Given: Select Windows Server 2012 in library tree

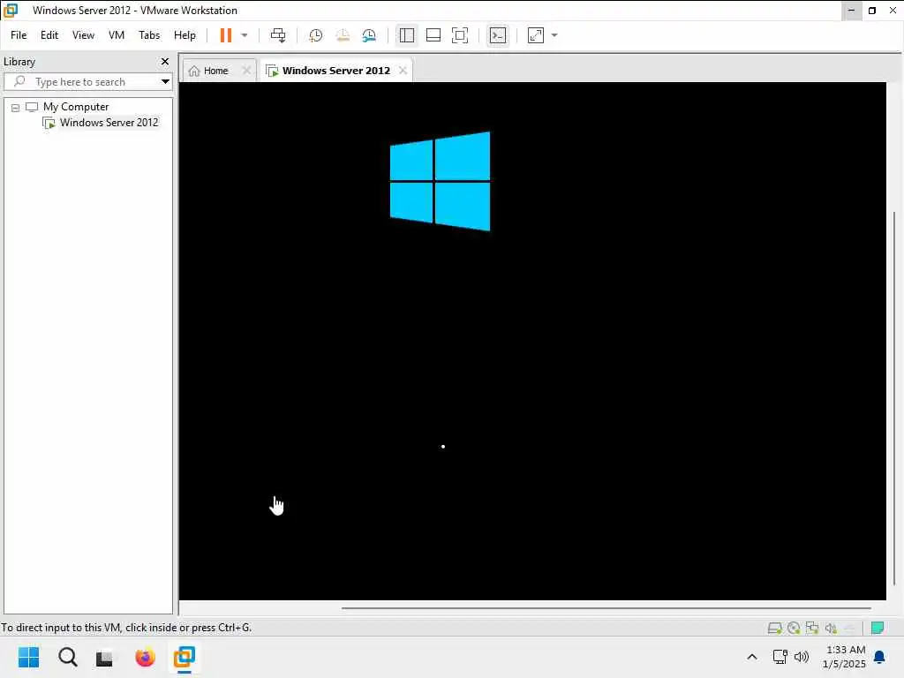Looking at the screenshot, I should (x=109, y=122).
